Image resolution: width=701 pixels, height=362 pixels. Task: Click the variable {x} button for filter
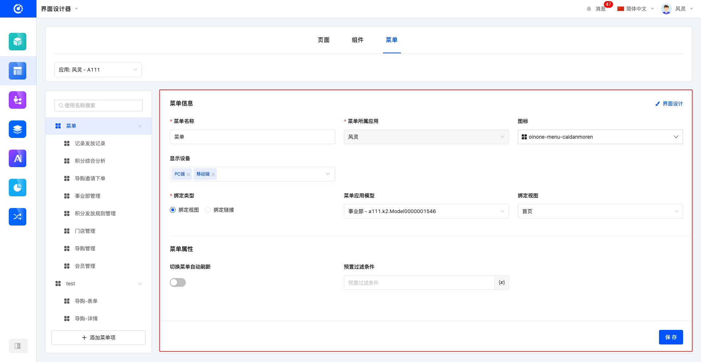[502, 282]
